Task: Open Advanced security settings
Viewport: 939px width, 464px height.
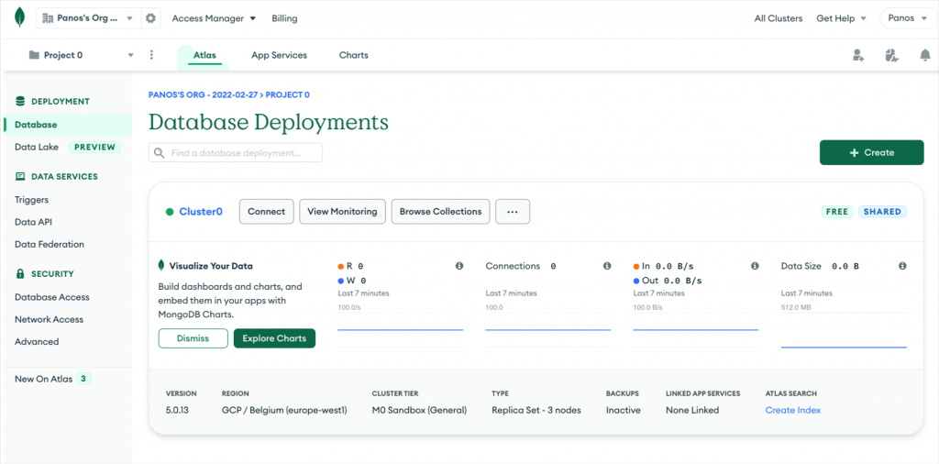Action: 37,342
